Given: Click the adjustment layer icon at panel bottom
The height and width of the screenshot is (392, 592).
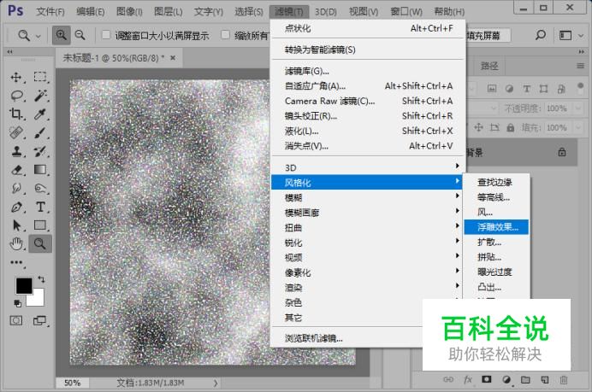Looking at the screenshot, I should 506,379.
